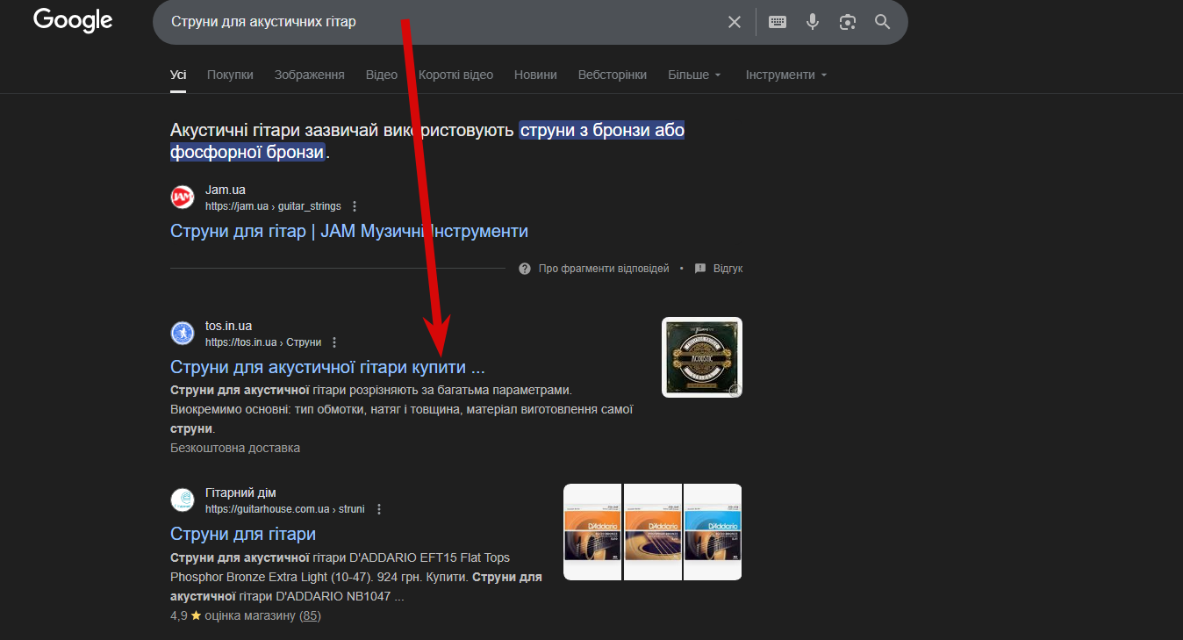Switch to the Вебсторінки tab
This screenshot has height=640, width=1183.
(613, 75)
